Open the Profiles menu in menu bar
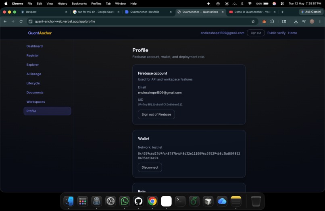This screenshot has width=325, height=211. click(96, 4)
